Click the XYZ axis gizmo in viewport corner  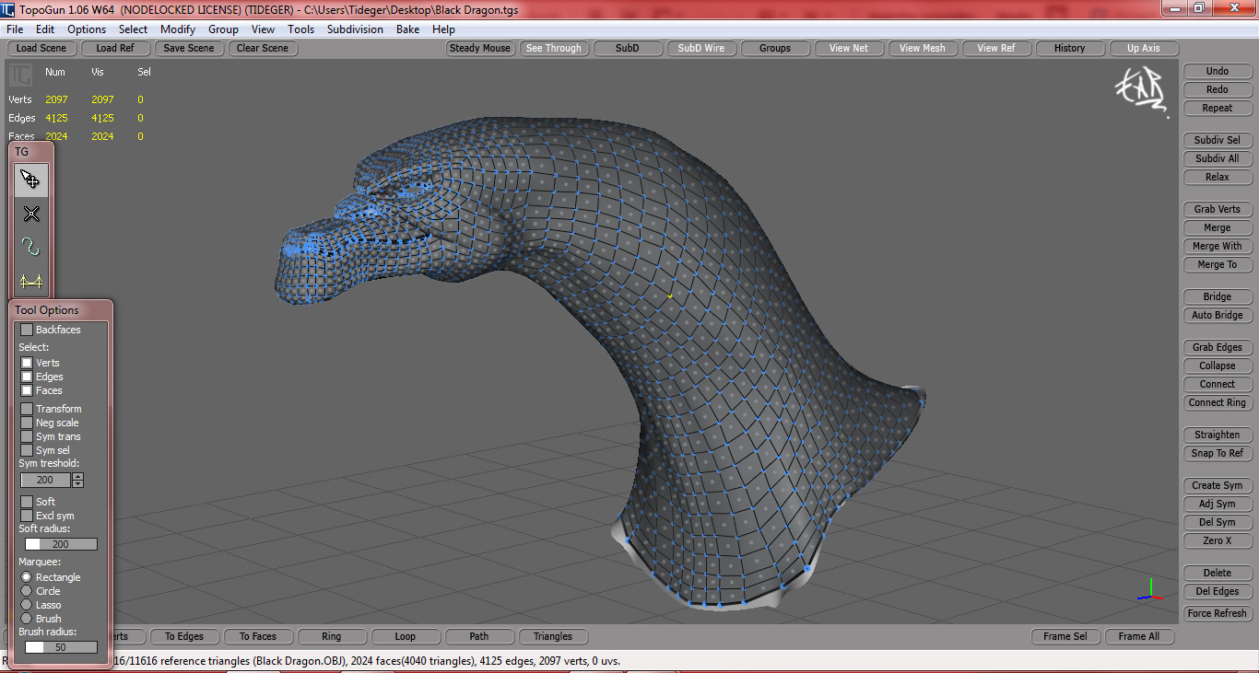point(1148,589)
